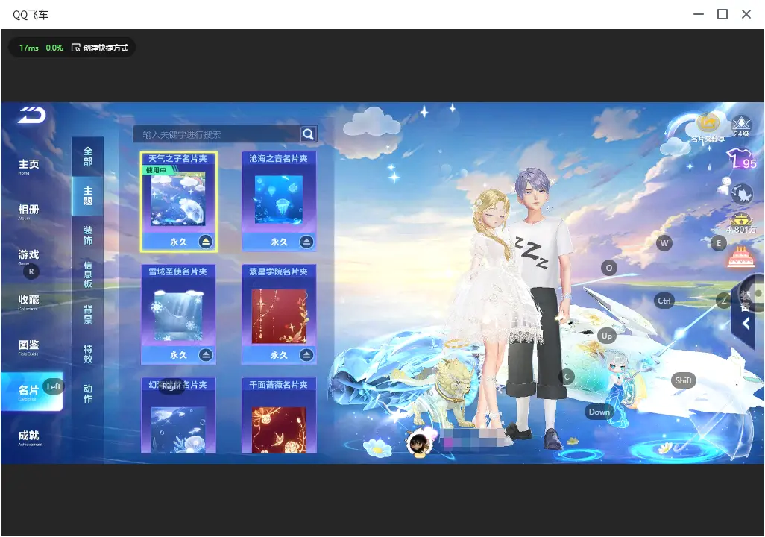Expand the 装备 side panel arrow
The width and height of the screenshot is (765, 537).
[x=746, y=323]
